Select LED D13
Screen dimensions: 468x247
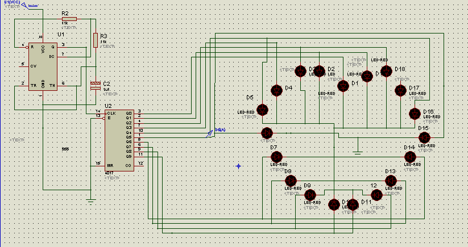pyautogui.click(x=391, y=181)
